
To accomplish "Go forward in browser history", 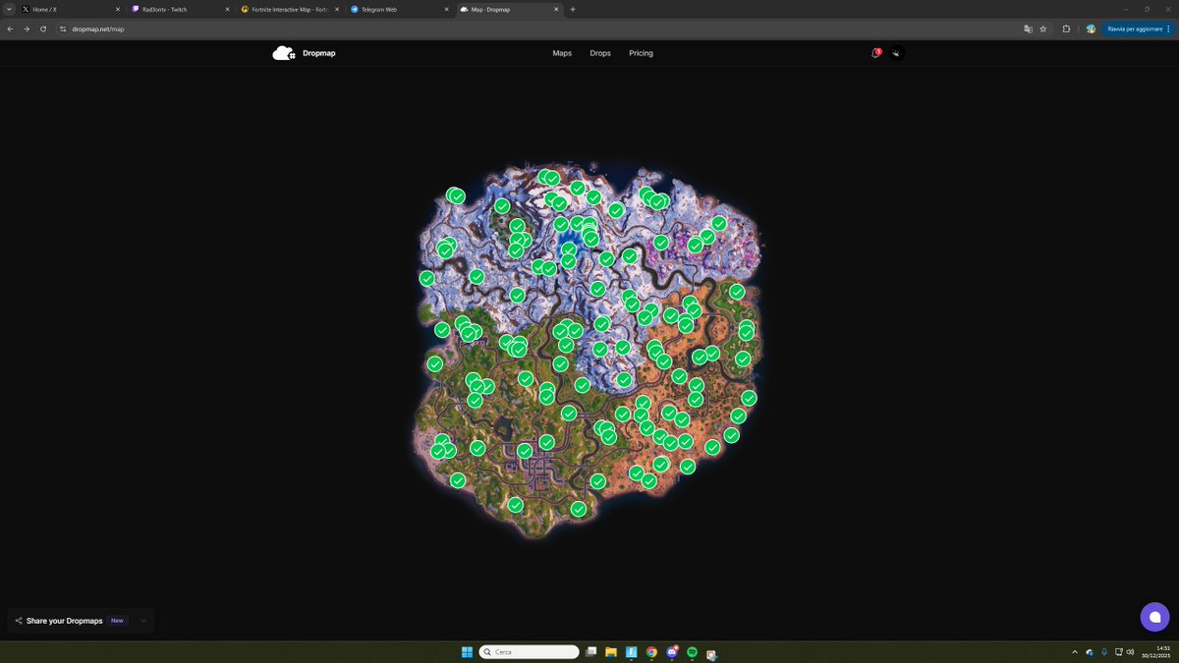I will (27, 28).
